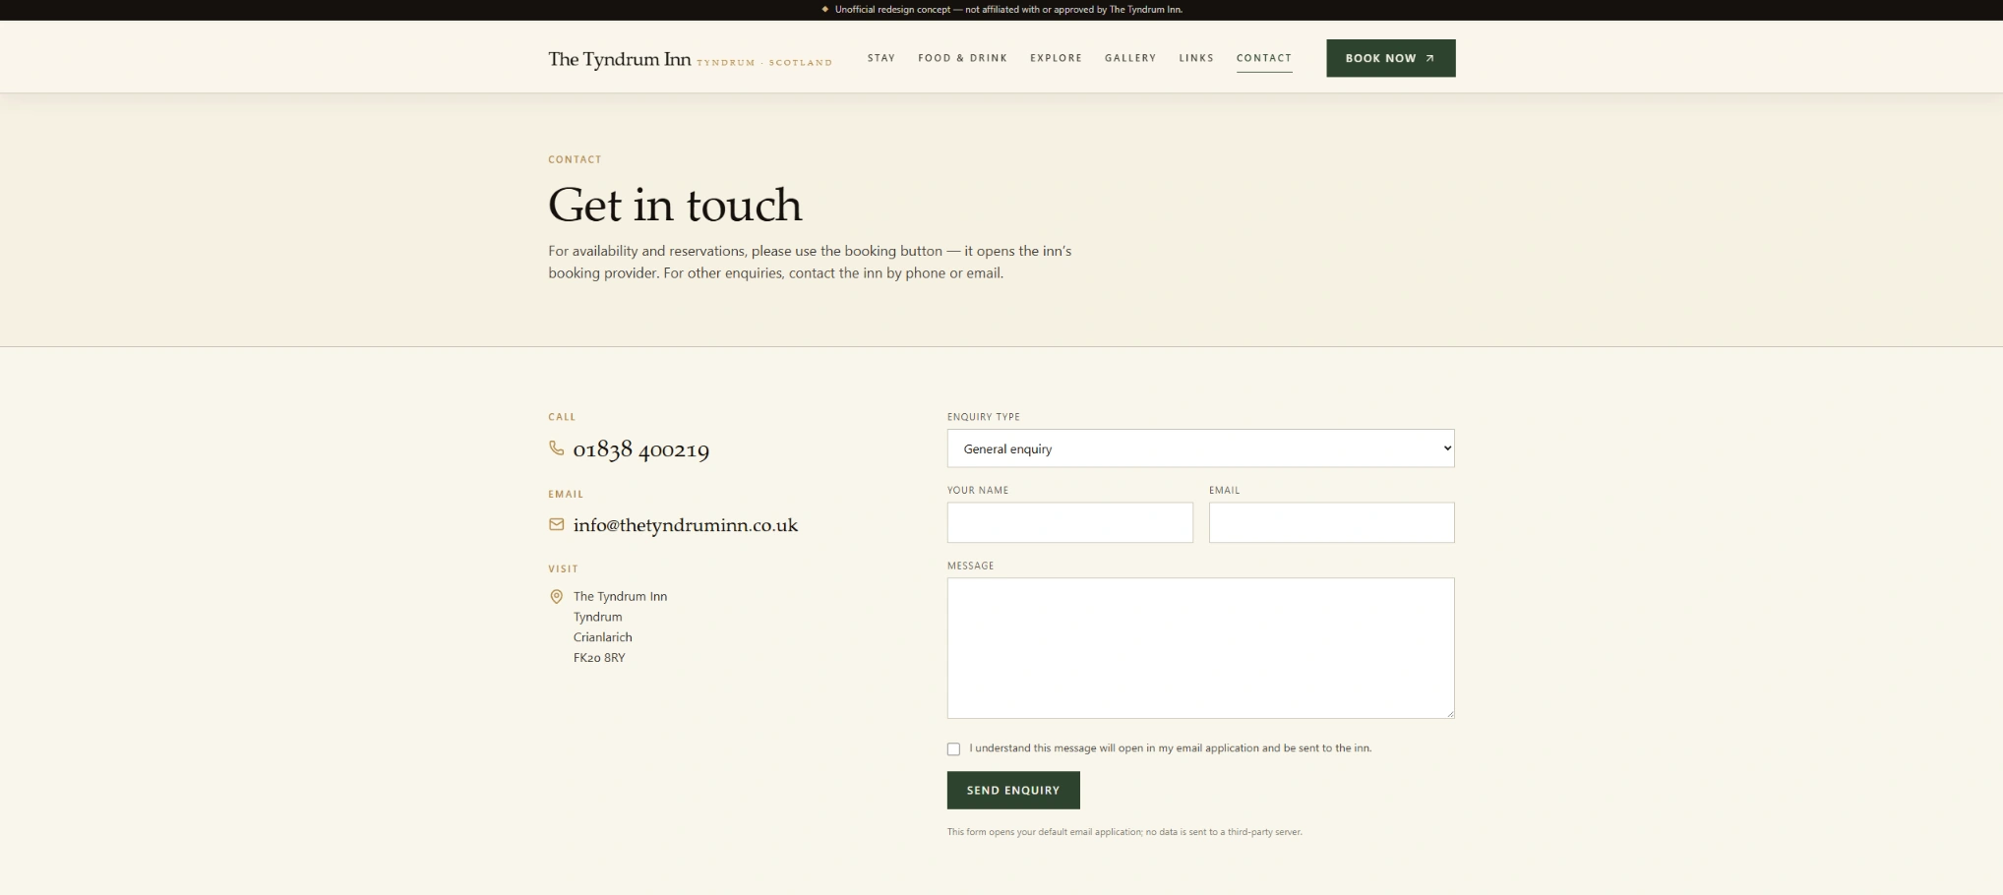The height and width of the screenshot is (895, 2003).
Task: Click the 'Crianlarich' address line
Action: [x=603, y=637]
